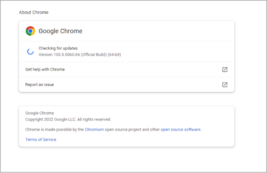This screenshot has width=267, height=173.
Task: Click the Copyright 2022 Google LLC text
Action: (x=50, y=119)
